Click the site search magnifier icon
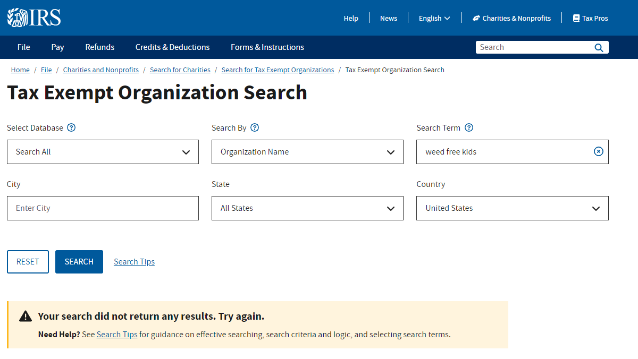 tap(599, 47)
